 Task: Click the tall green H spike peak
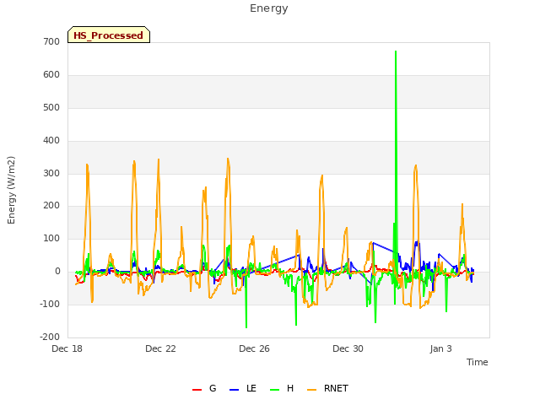tap(396, 51)
